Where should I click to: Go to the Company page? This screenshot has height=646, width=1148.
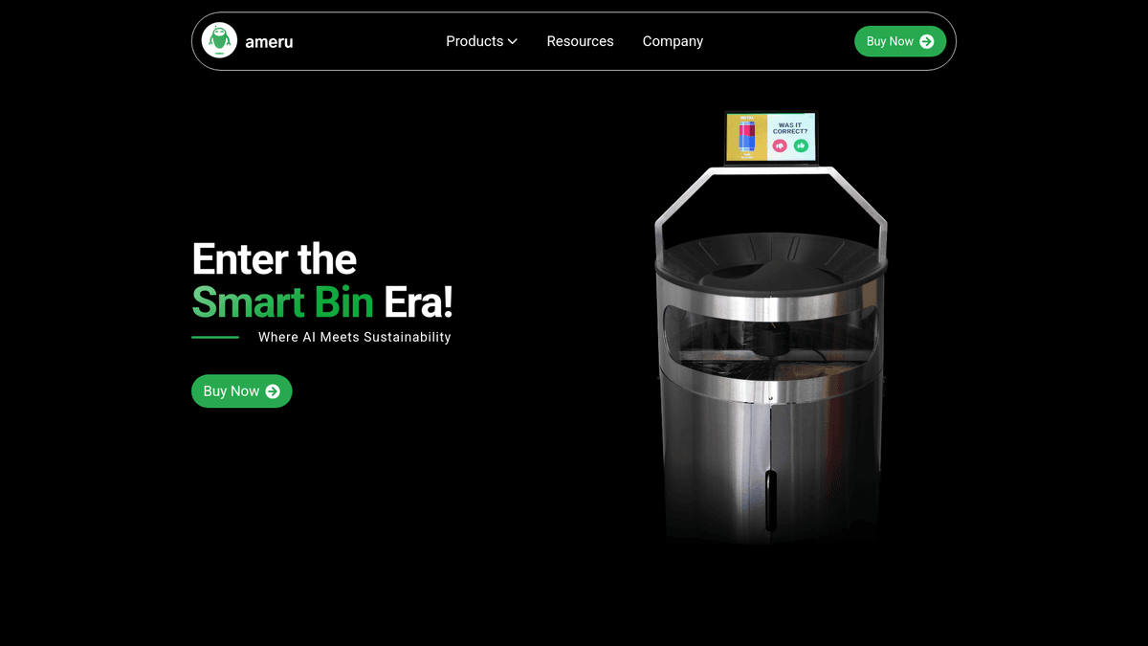click(673, 41)
